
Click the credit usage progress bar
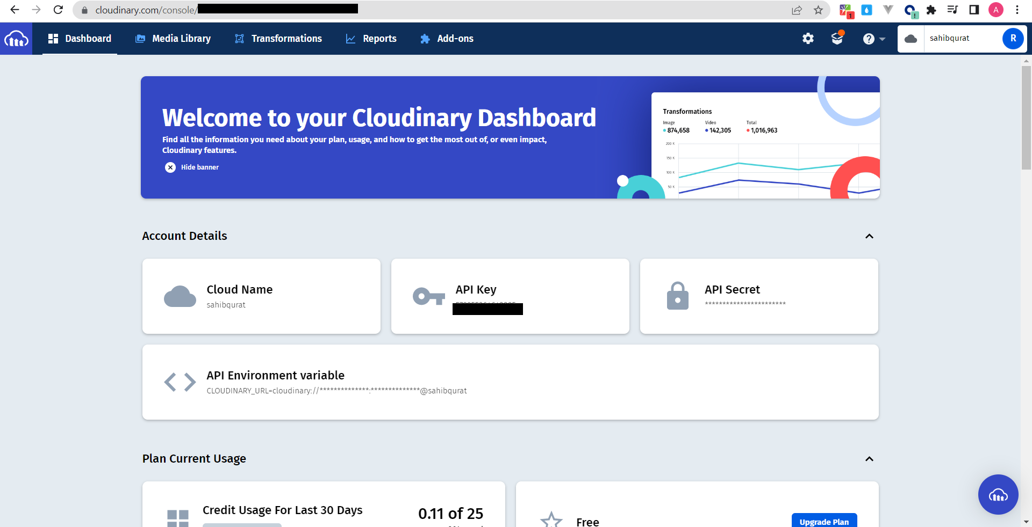pos(242,525)
